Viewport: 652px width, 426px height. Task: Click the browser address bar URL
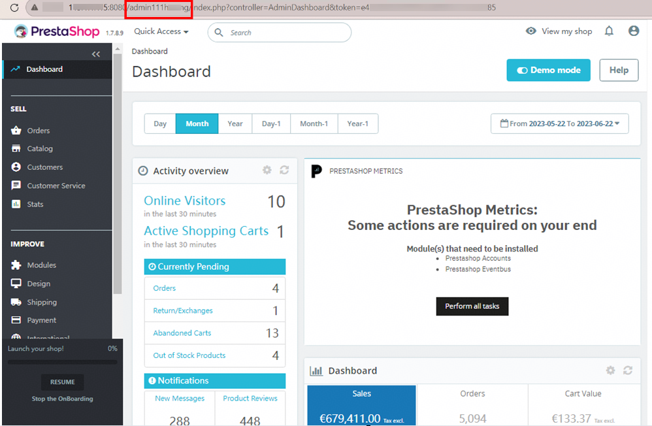283,7
